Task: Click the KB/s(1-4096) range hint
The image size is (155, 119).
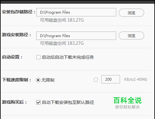Action: pyautogui.click(x=135, y=79)
